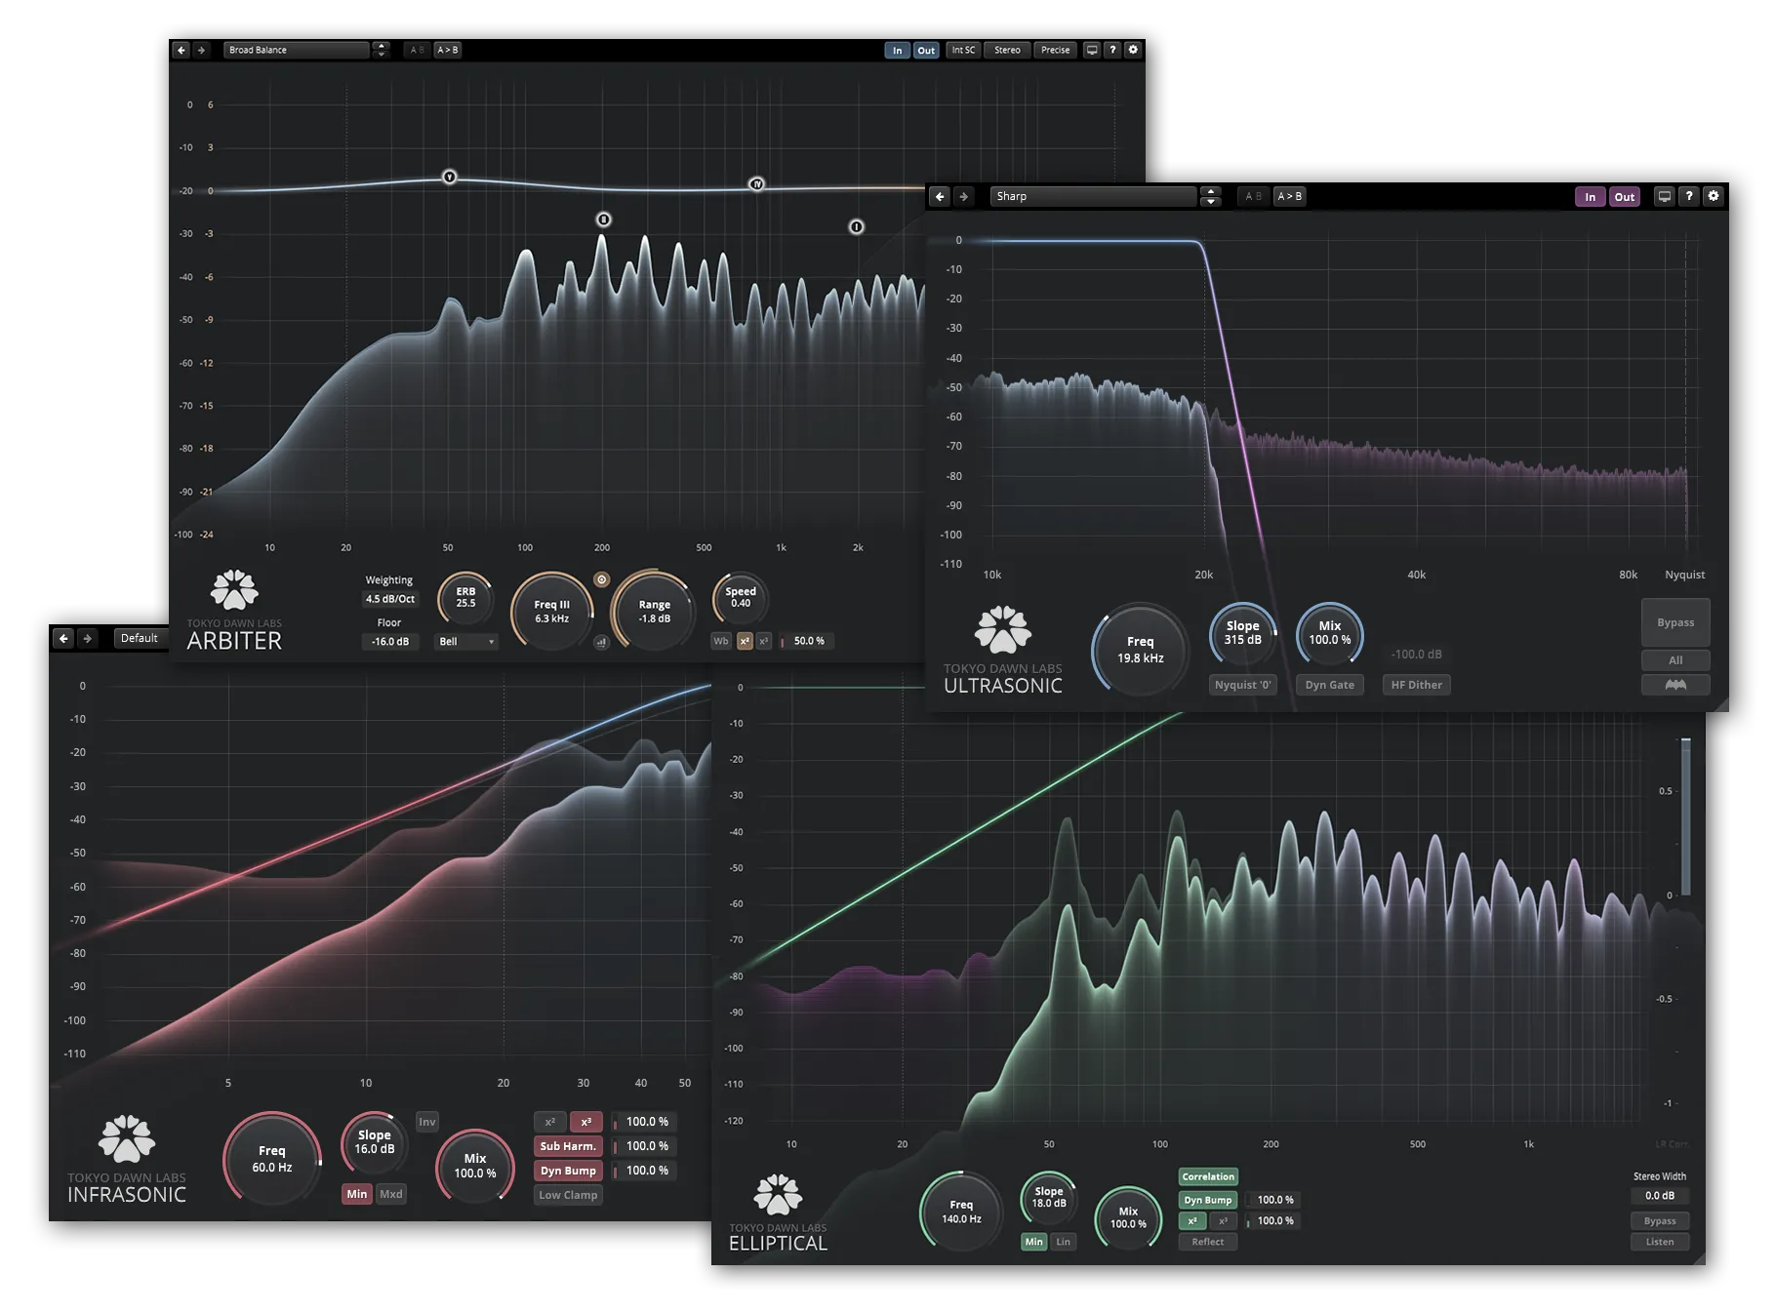
Task: Select Min phase mode in Infrasonic
Action: tap(357, 1194)
